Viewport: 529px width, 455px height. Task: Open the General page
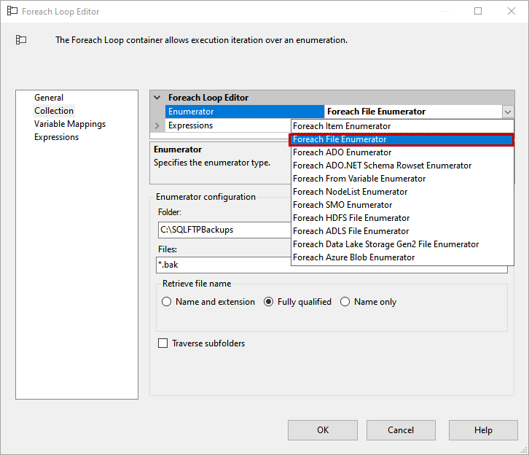pos(49,98)
